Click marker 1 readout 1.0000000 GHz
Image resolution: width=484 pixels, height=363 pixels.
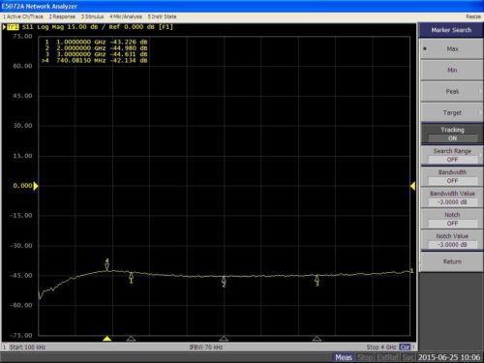96,42
